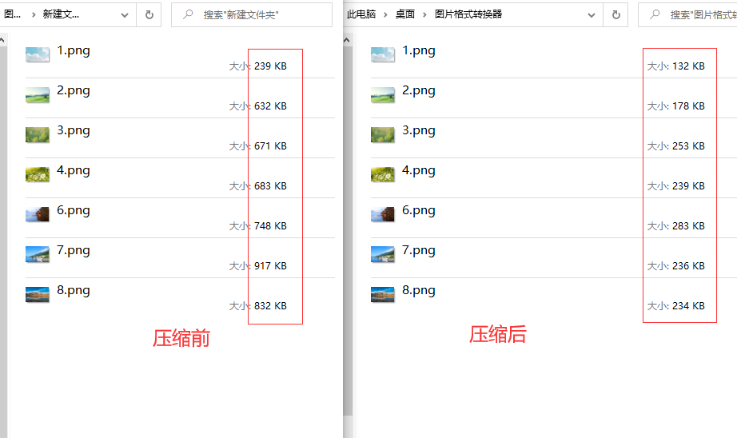The width and height of the screenshot is (737, 438).
Task: Select 2.png thumbnail in right window
Action: click(x=383, y=94)
